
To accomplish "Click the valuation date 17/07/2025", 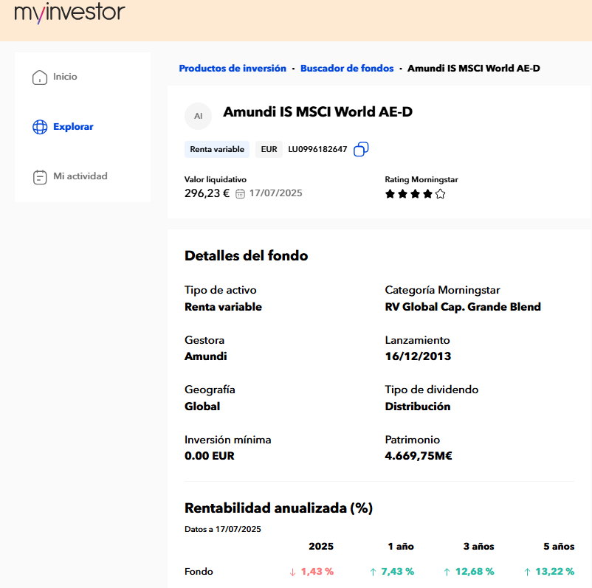I will point(275,193).
